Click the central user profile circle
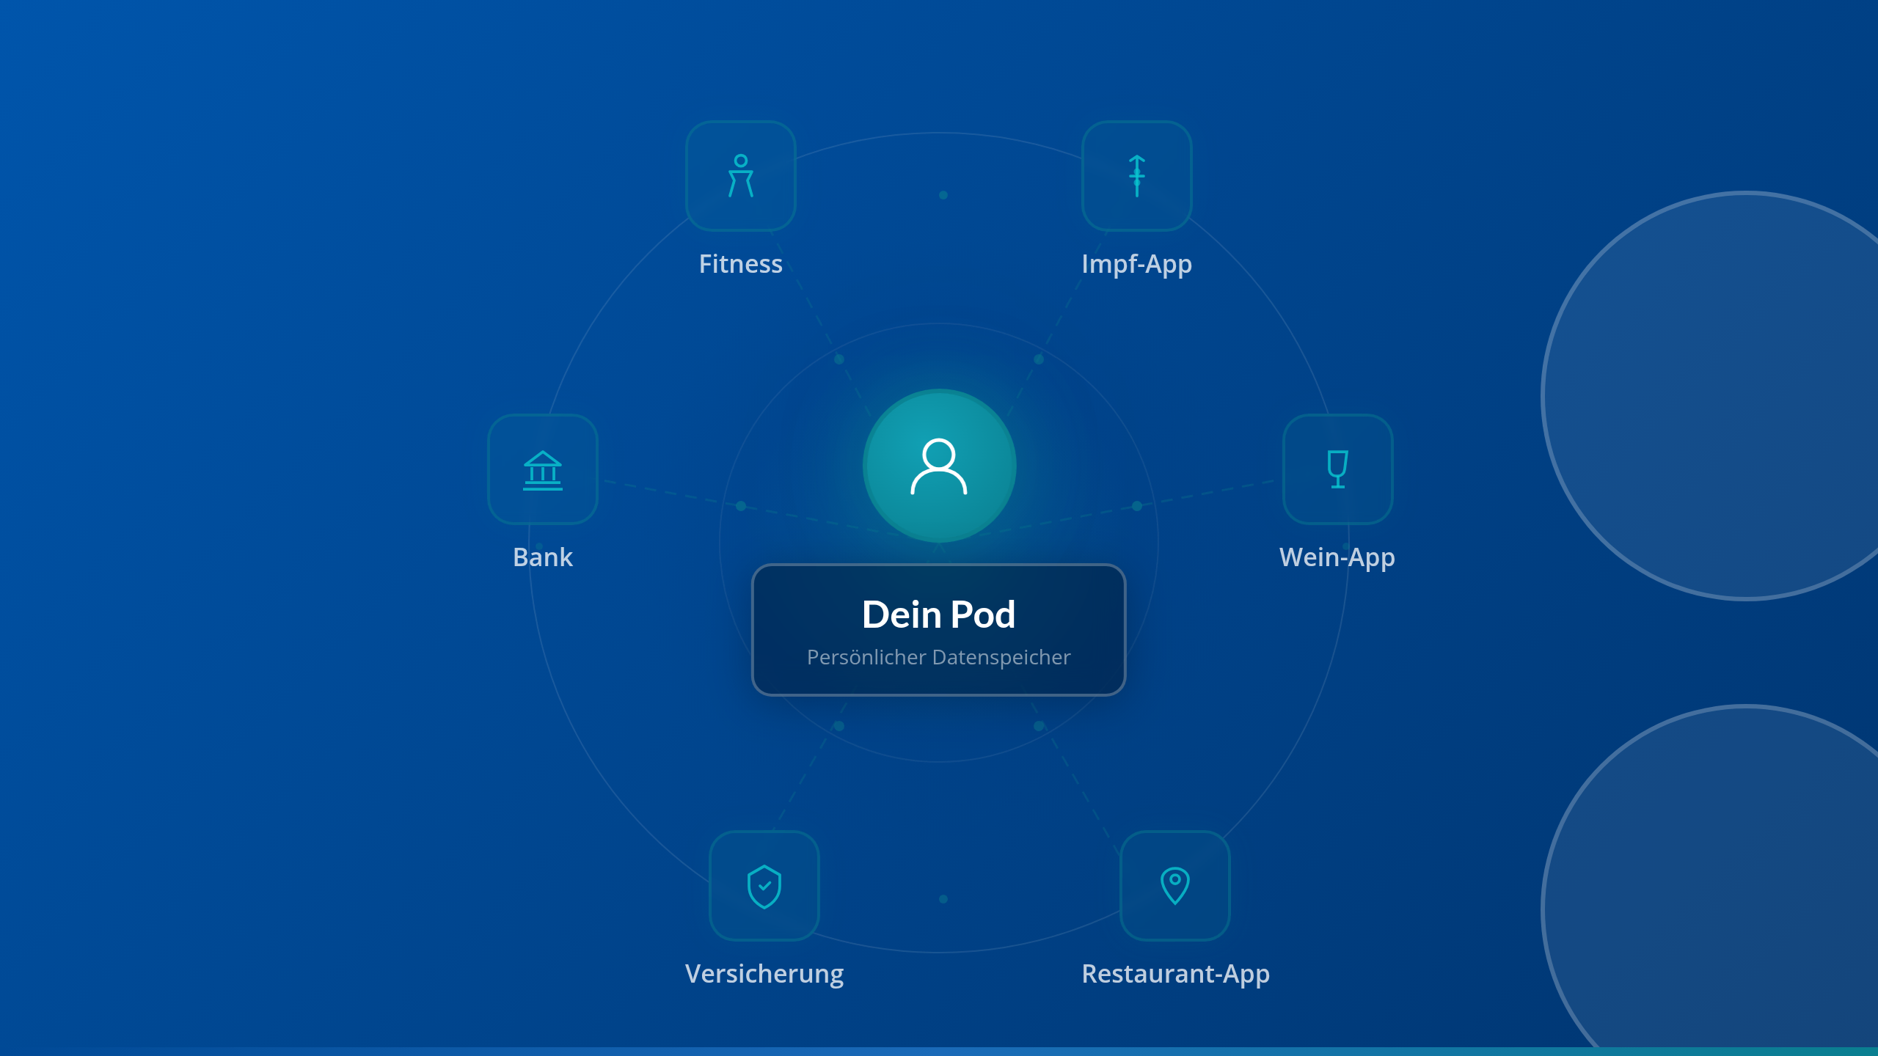Image resolution: width=1878 pixels, height=1056 pixels. pyautogui.click(x=939, y=466)
